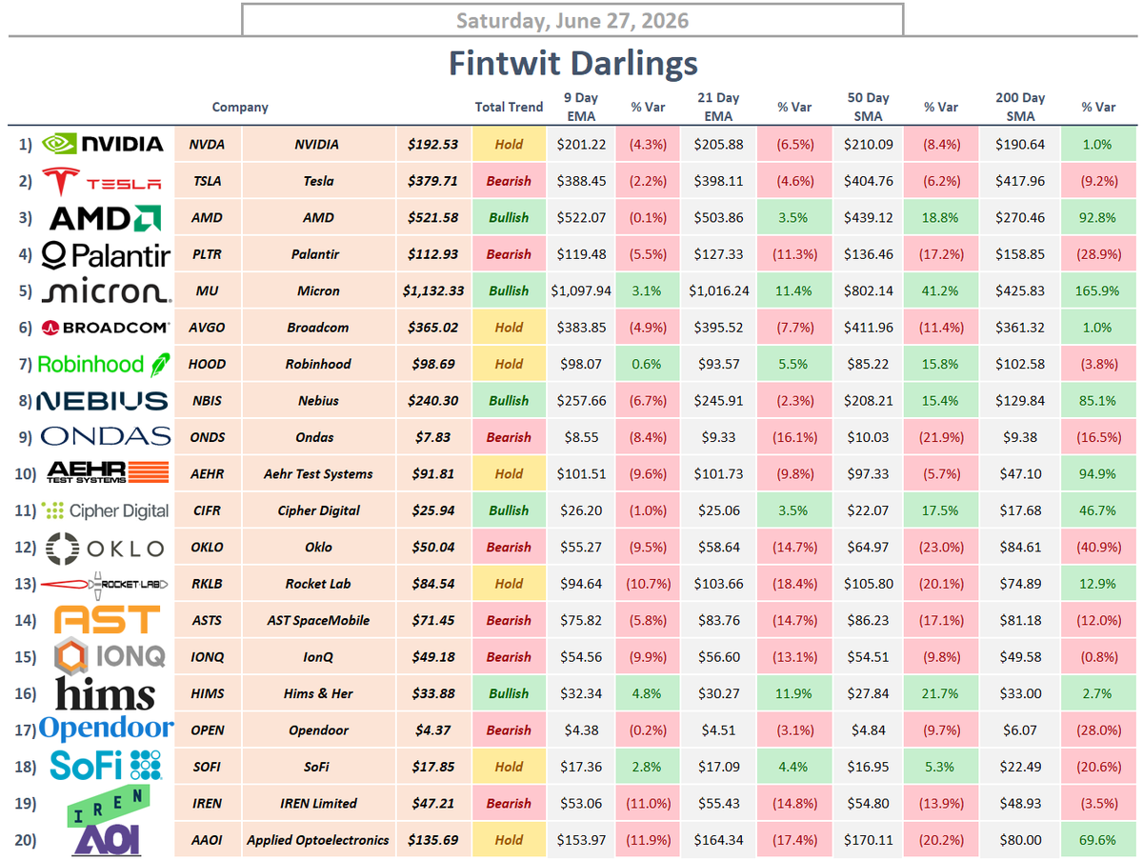Screen dimensions: 1143x860
Task: Select the PLTR ticker cell
Action: point(207,254)
